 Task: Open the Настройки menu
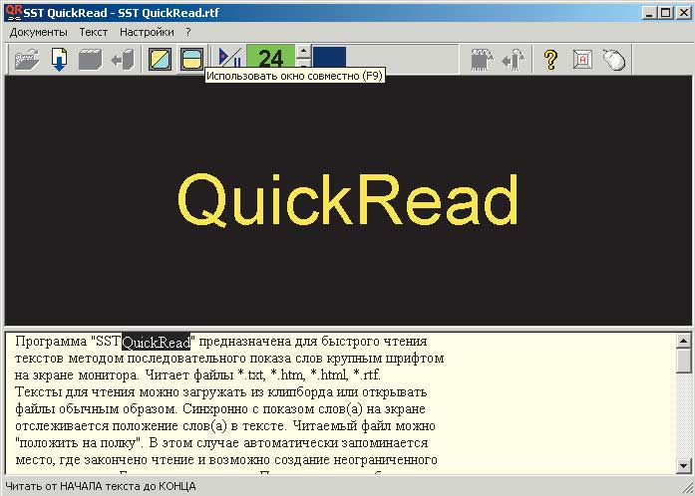147,32
